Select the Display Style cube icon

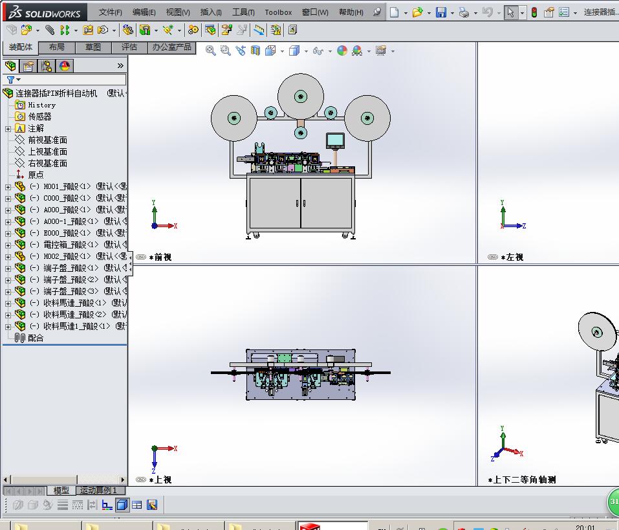[x=294, y=50]
